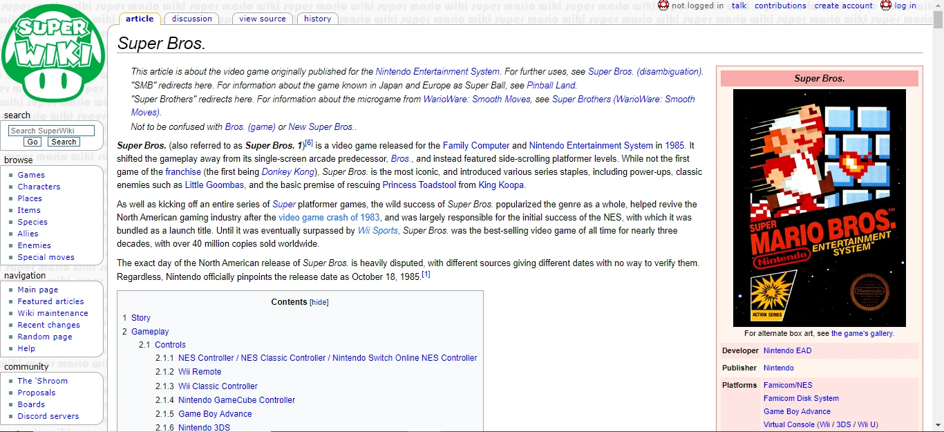Open the King Koopa link
This screenshot has height=432, width=944.
pos(501,185)
